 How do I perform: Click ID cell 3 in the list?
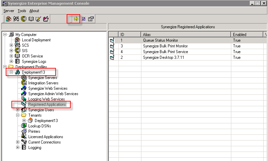[122, 46]
